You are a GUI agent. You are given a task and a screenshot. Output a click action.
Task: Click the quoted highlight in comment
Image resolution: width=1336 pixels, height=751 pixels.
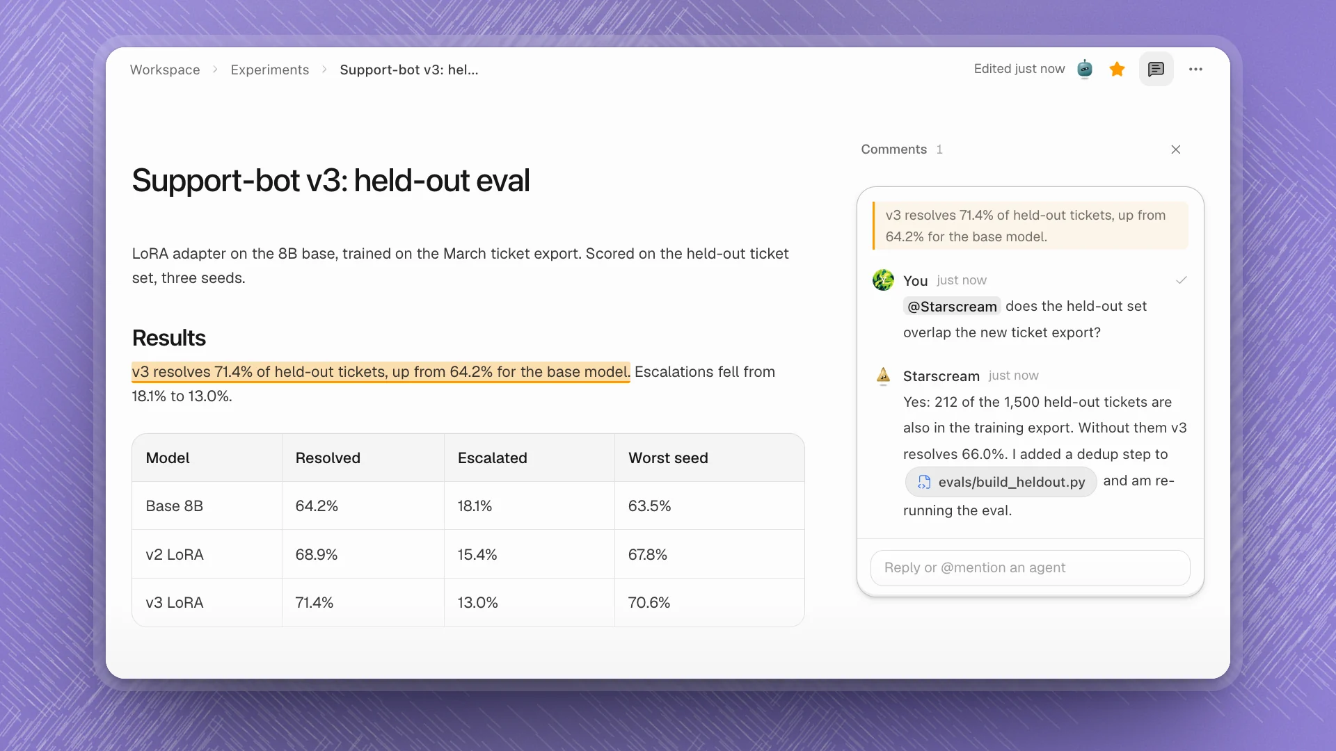[1031, 226]
